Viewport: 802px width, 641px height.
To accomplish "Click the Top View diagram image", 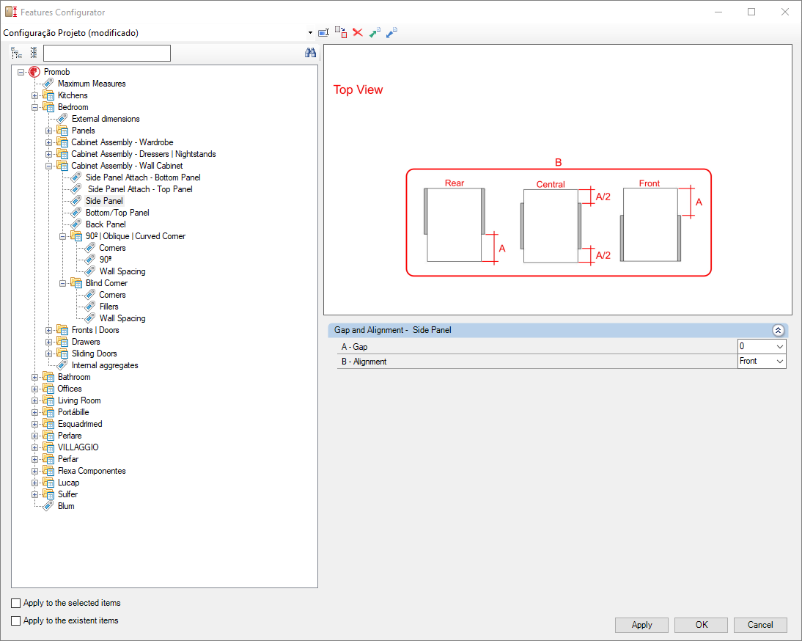I will [557, 180].
